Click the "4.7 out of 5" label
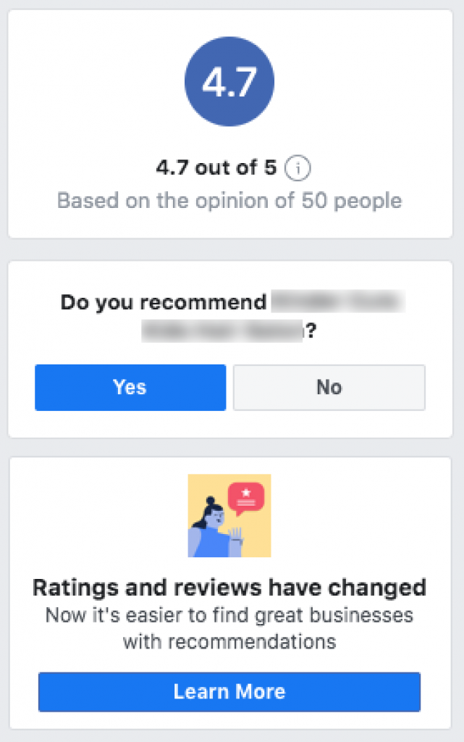Viewport: 464px width, 742px height. tap(216, 169)
